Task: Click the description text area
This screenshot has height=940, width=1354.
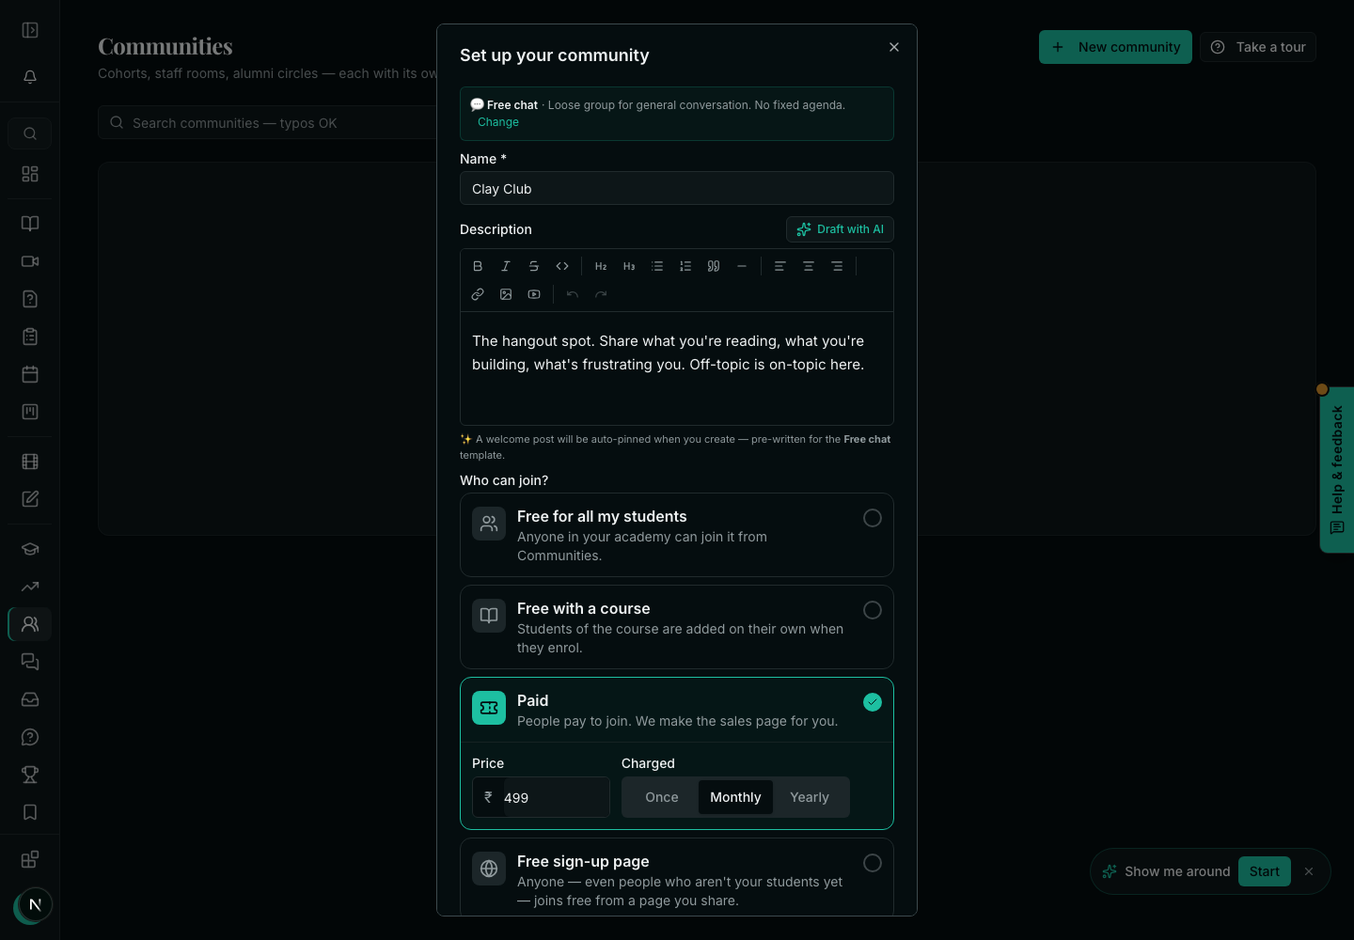Action: point(677,368)
